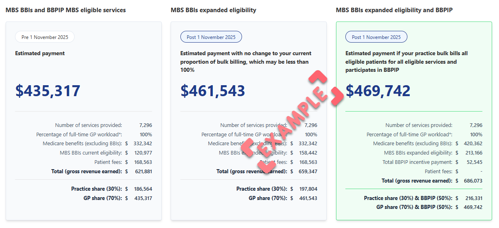Select the large $435,317 estimated payment figure
This screenshot has width=499, height=228.
click(x=48, y=90)
